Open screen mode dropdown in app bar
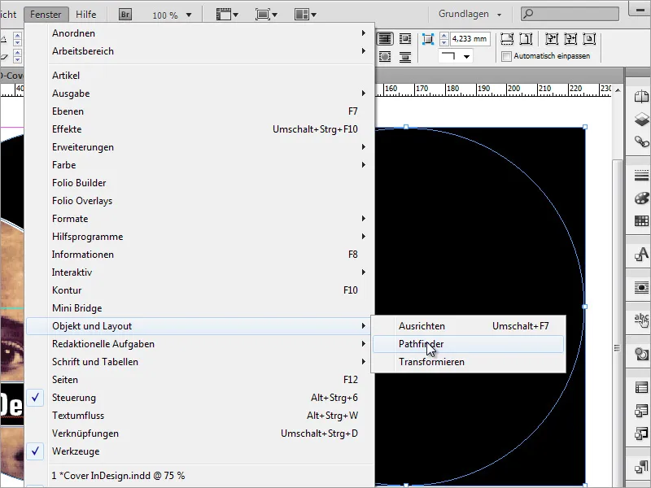 point(266,15)
